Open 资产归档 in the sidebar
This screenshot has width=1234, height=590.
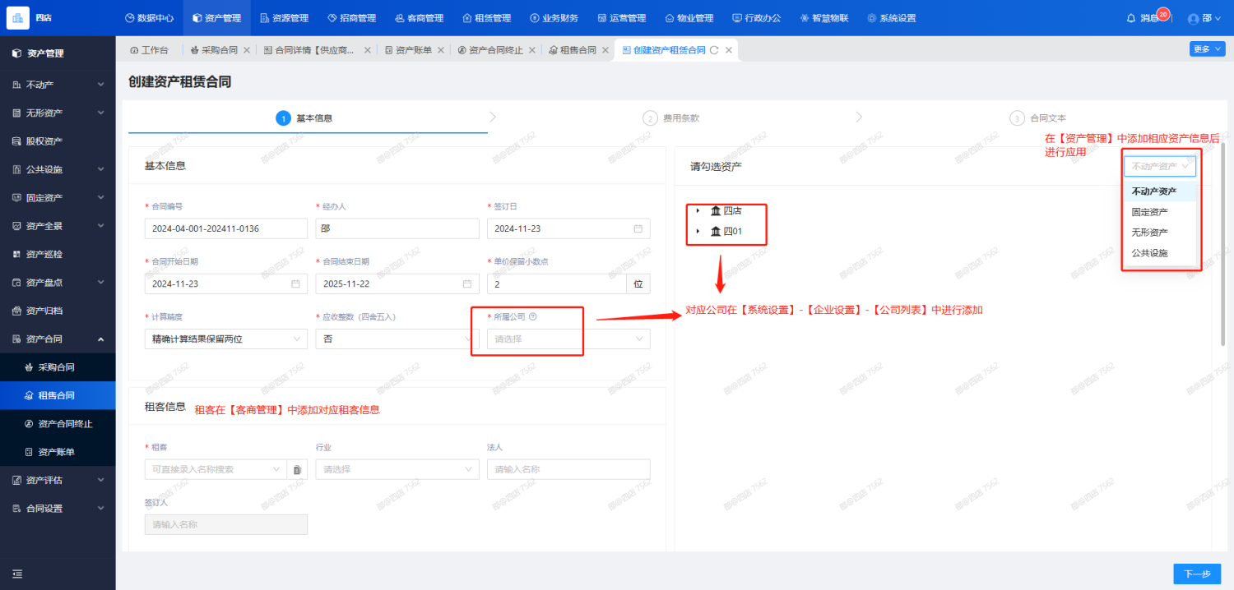click(x=58, y=311)
